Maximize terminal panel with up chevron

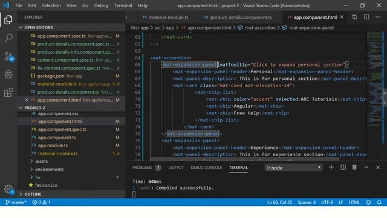366,167
